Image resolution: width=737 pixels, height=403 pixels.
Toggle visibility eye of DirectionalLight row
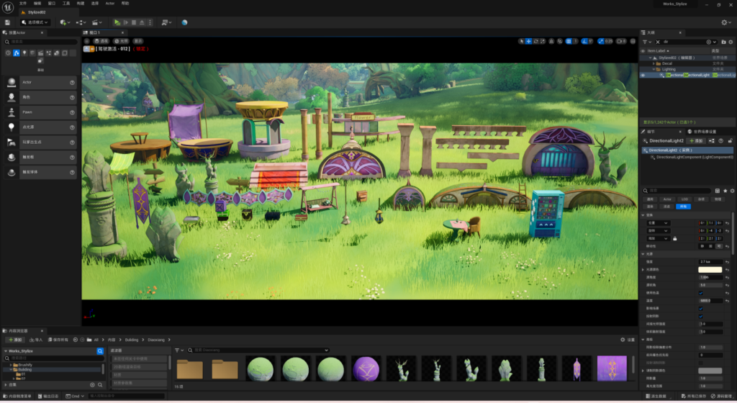643,75
